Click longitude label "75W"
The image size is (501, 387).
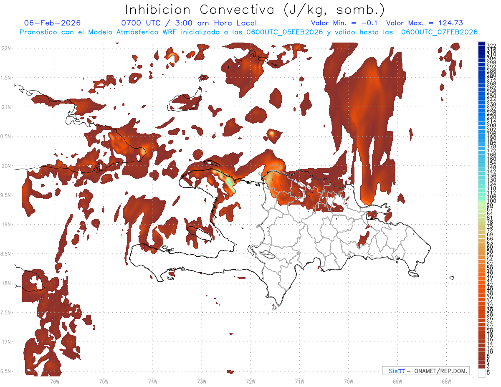(104, 381)
